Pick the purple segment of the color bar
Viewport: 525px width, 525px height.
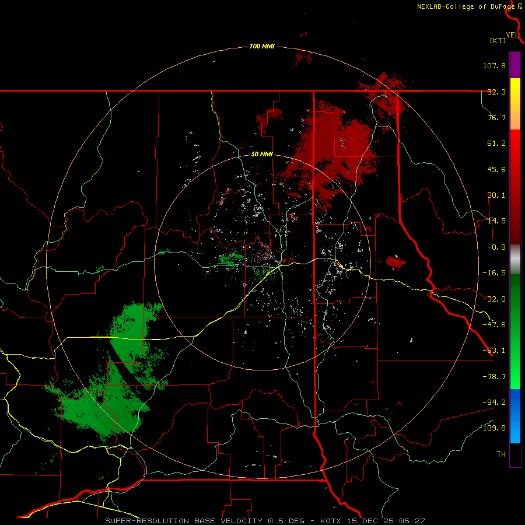coord(515,65)
